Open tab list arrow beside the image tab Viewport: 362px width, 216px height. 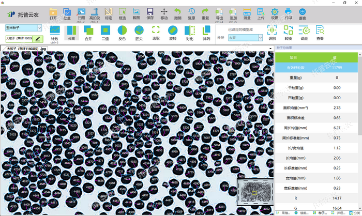[271, 49]
